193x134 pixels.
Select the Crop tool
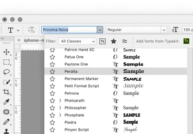[x=6, y=92]
